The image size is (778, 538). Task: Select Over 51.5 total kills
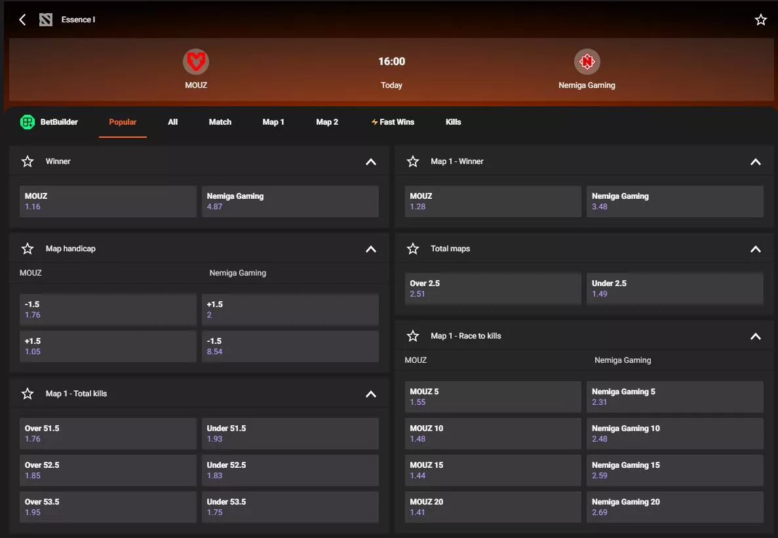pyautogui.click(x=108, y=434)
